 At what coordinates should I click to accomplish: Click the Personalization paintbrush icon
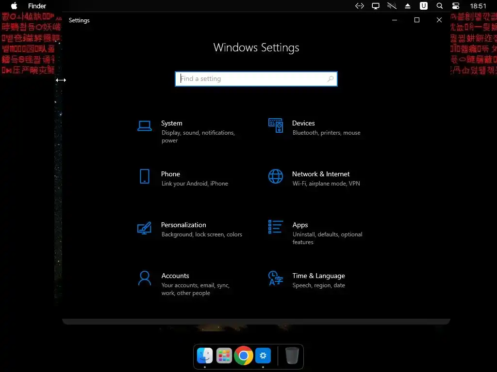[x=144, y=228]
